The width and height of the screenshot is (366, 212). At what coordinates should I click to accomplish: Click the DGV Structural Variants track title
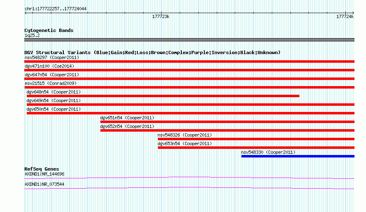152,52
